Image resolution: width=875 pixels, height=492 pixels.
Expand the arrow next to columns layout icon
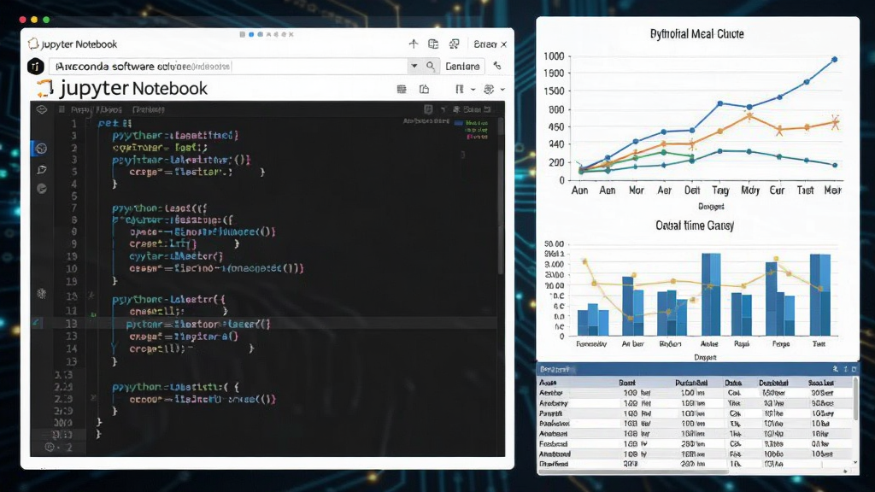coord(473,89)
